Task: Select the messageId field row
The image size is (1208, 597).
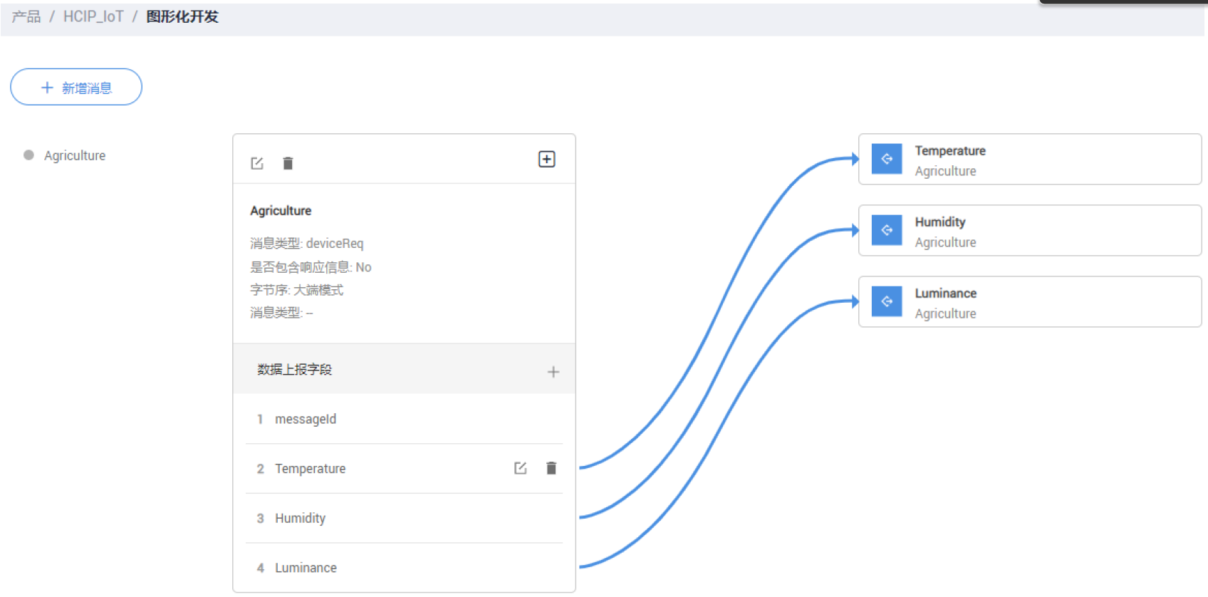Action: pyautogui.click(x=306, y=419)
